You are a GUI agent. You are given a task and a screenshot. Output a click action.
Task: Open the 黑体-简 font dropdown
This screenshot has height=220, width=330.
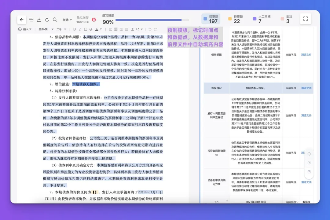46,29
